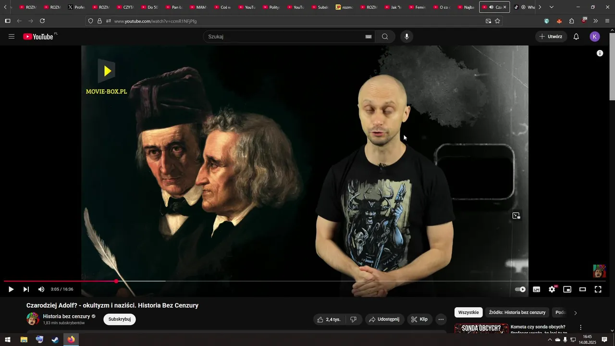
Task: Toggle subtitles captions button
Action: coord(536,289)
